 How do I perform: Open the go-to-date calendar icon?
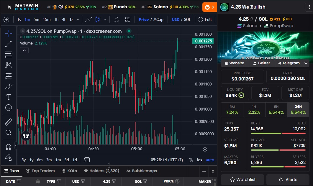87,159
